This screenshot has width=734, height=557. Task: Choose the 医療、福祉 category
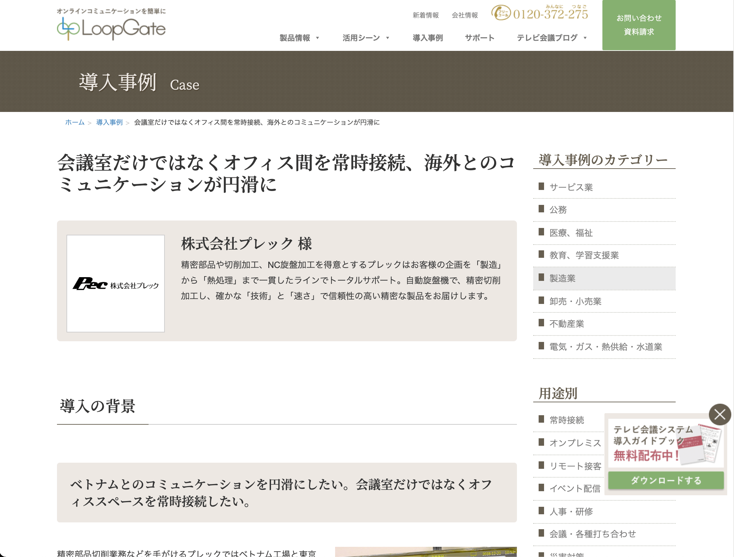click(x=604, y=233)
